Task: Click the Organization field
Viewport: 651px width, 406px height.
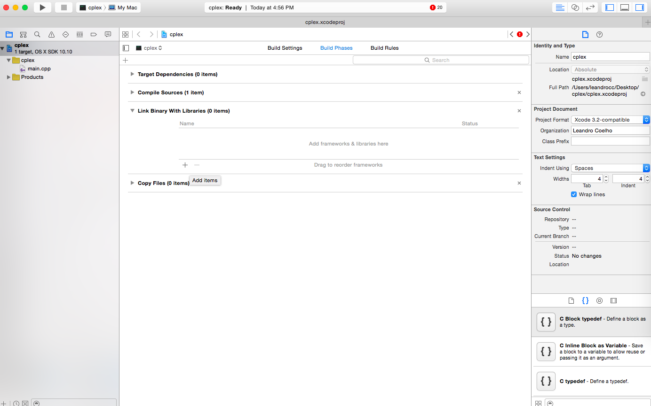Action: (x=610, y=130)
